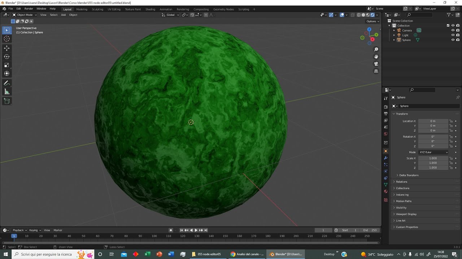Switch to rendered viewport shading
462x259 pixels.
[372, 15]
